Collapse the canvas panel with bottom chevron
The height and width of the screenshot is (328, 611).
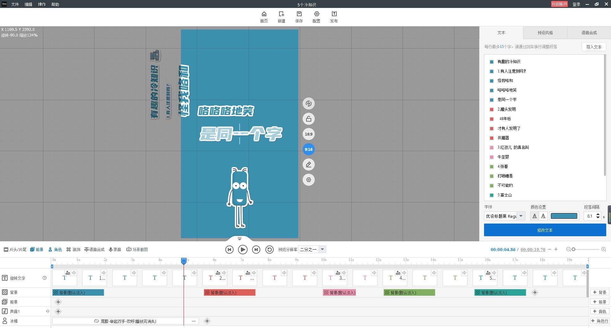[x=240, y=239]
